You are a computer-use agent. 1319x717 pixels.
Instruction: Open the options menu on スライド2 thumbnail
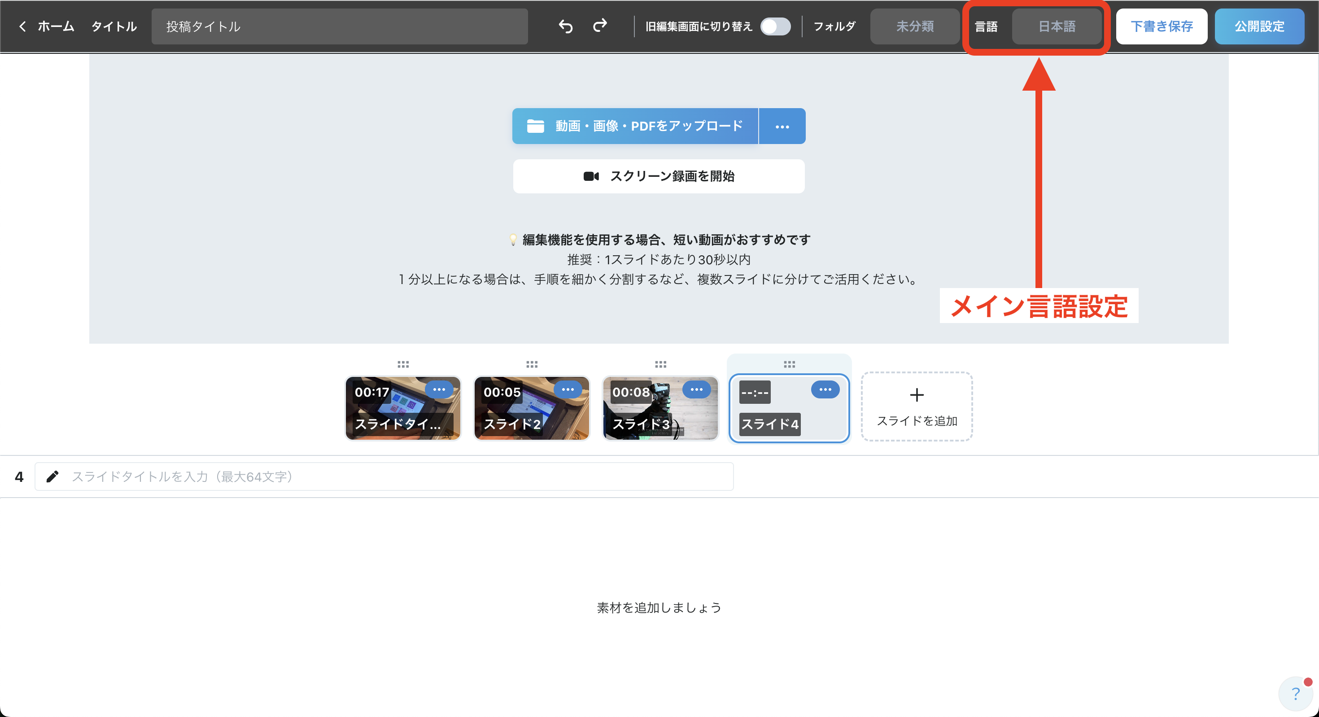[x=568, y=390]
